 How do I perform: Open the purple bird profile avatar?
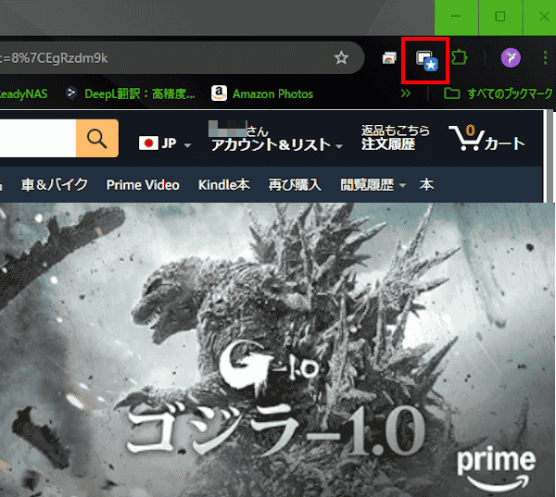point(511,57)
